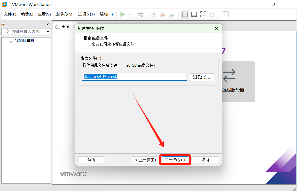297x191 pixels.
Task: Open the console view icon
Action: pyautogui.click(x=225, y=14)
